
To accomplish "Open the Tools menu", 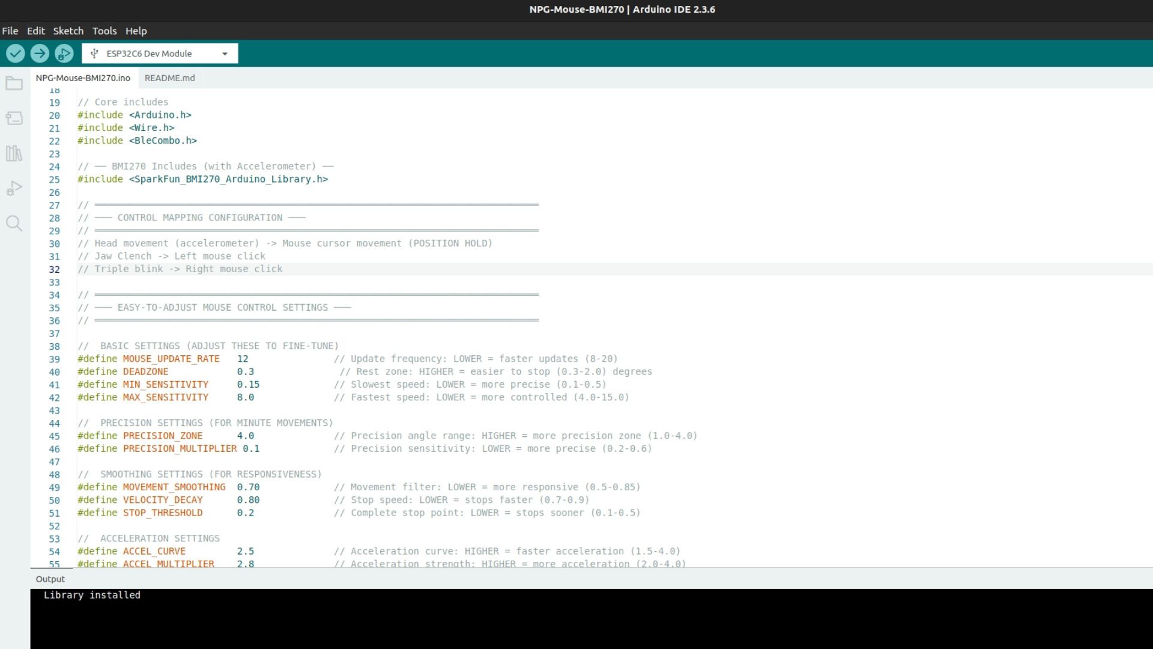I will tap(104, 31).
